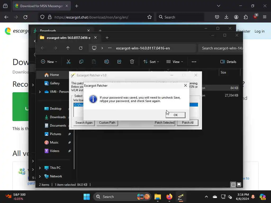Viewport: 271px width, 203px height.
Task: Click the taskbar Search box
Action: coord(122,197)
